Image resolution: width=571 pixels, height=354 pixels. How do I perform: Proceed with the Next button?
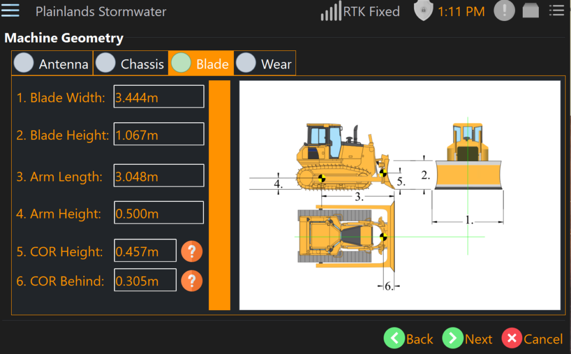coord(467,339)
